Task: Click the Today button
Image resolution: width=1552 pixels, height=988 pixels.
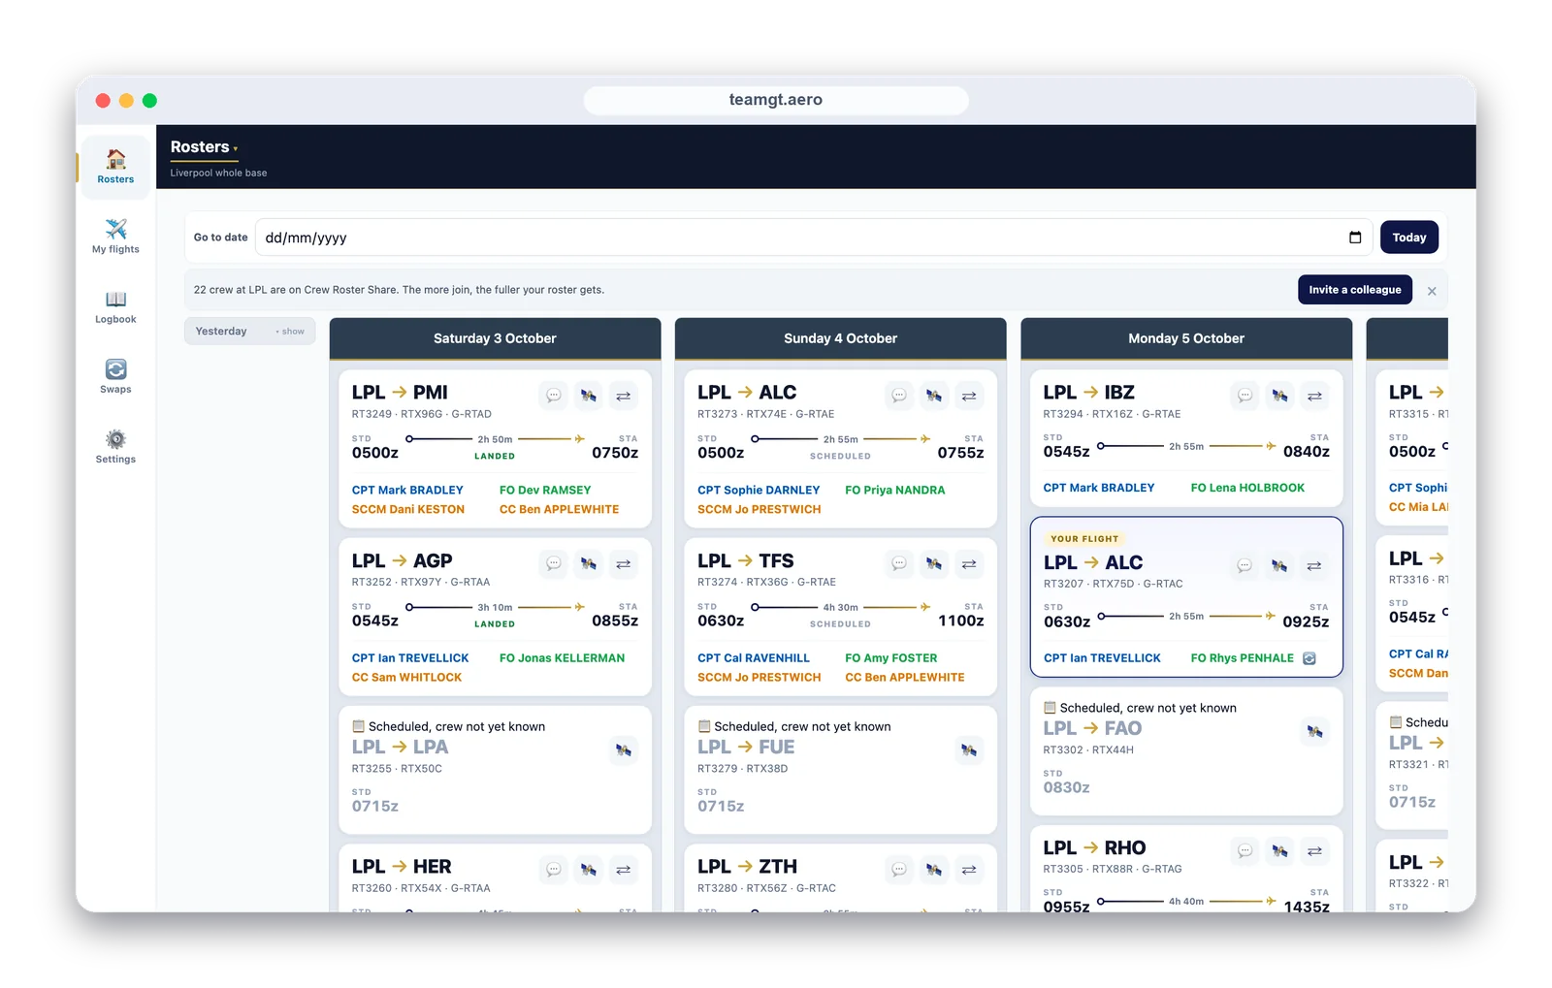Action: [1409, 238]
